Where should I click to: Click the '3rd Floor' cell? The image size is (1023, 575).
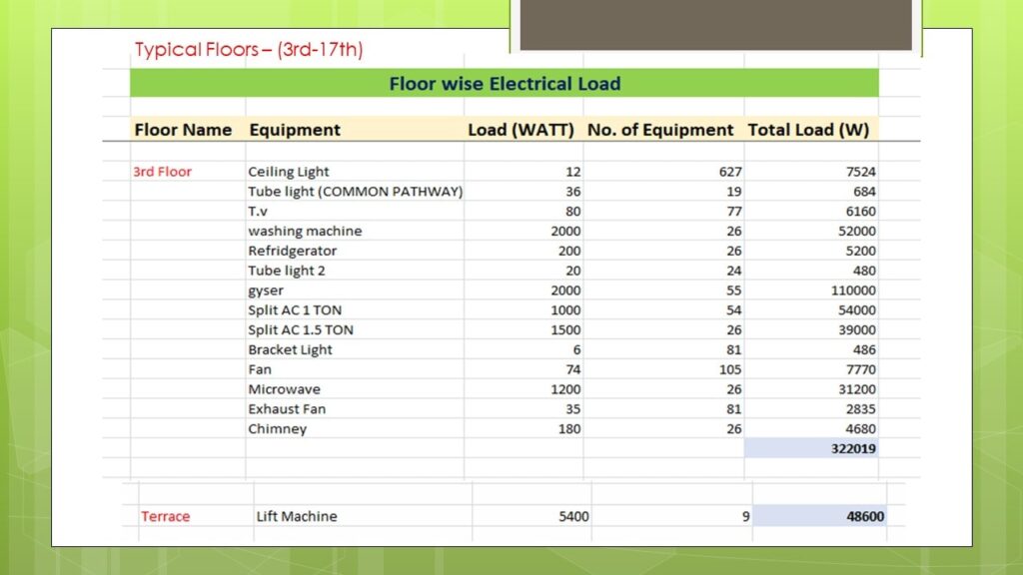point(162,172)
